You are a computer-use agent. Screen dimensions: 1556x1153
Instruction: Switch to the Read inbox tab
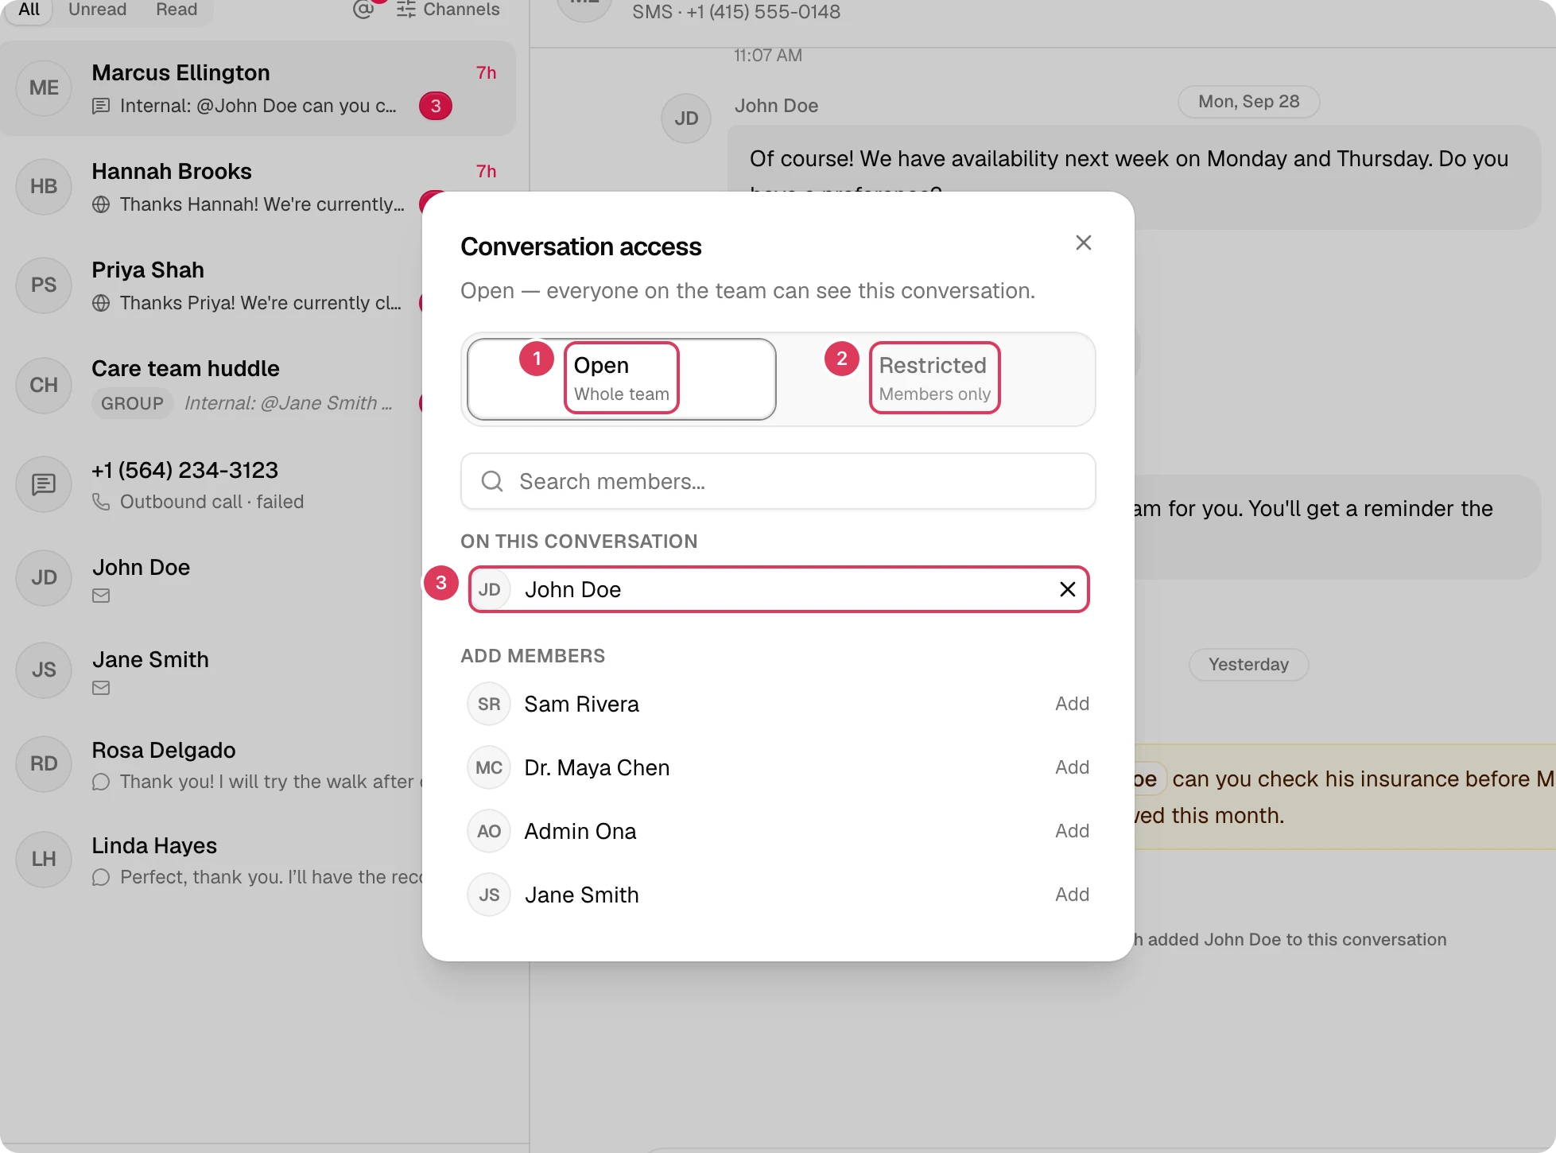click(x=177, y=10)
